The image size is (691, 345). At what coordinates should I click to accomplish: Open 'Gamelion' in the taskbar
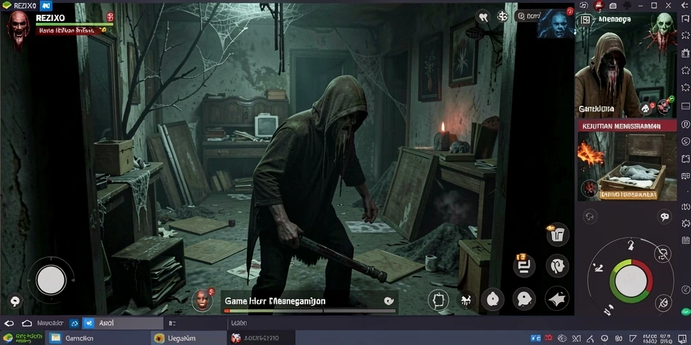tap(97, 338)
